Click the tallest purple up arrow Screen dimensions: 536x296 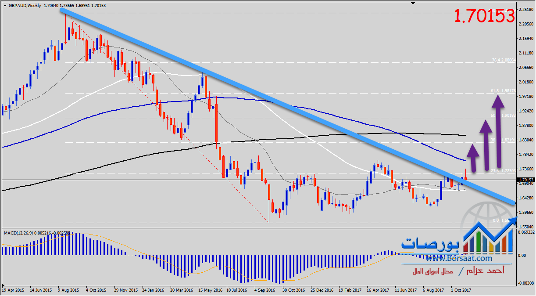[x=497, y=132]
